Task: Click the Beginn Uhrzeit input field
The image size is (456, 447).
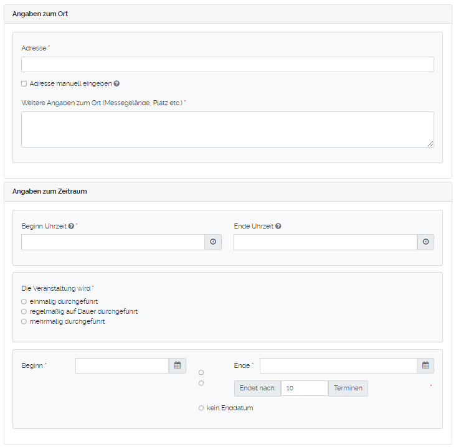Action: pyautogui.click(x=113, y=242)
